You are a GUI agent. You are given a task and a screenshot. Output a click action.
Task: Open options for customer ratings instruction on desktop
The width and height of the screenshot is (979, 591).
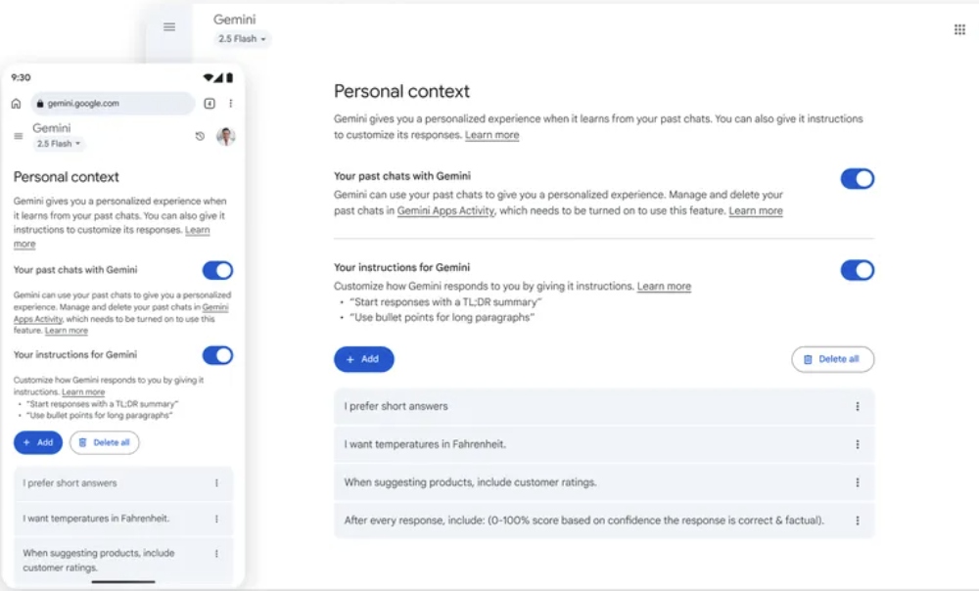(858, 482)
